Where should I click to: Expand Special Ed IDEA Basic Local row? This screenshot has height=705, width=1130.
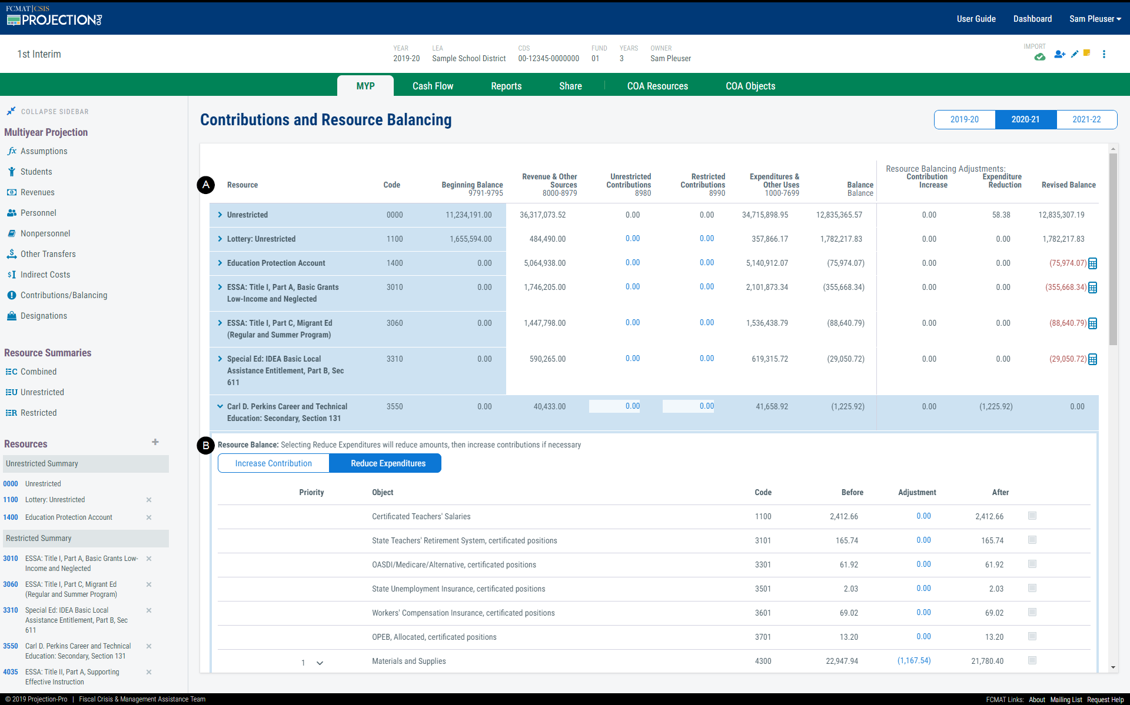[x=220, y=359]
